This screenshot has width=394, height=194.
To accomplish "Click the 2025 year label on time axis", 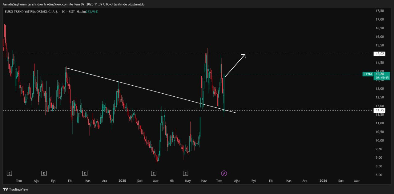I will 122,181.
